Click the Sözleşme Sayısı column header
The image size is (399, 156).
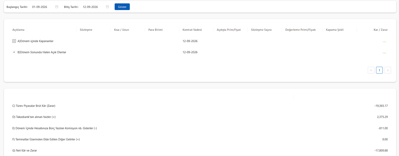(x=261, y=30)
